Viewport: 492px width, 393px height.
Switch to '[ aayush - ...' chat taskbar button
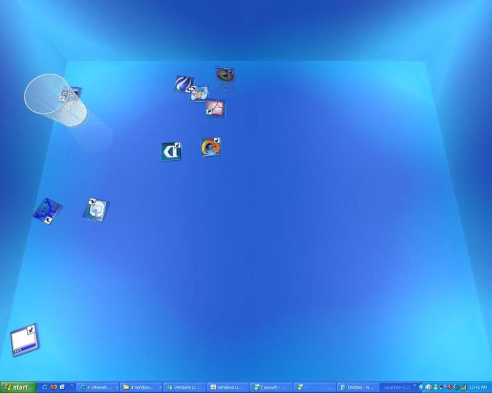click(271, 387)
